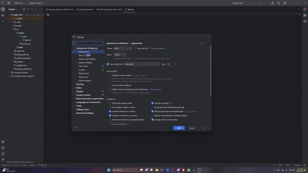Switch to the Main.kt editor tab
This screenshot has width=308, height=173.
pos(129,10)
